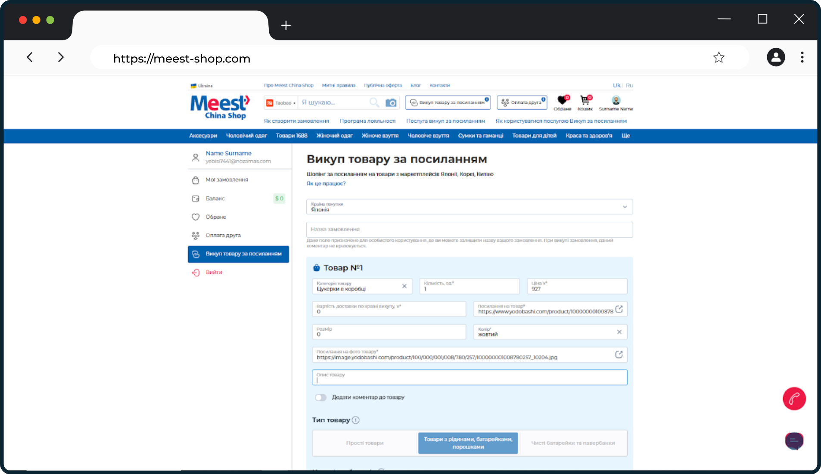Image resolution: width=821 pixels, height=474 pixels.
Task: Open product link external icon
Action: (x=619, y=309)
